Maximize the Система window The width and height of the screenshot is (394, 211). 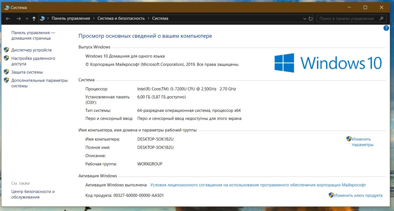pos(365,7)
